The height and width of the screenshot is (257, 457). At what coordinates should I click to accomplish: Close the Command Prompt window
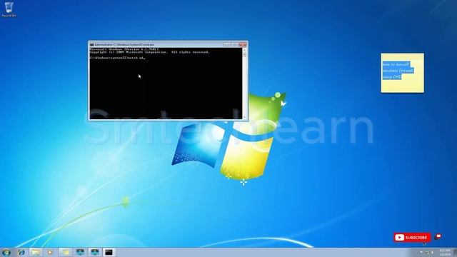click(x=243, y=44)
